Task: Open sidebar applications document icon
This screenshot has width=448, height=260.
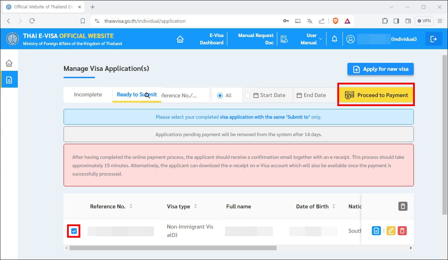Action: pyautogui.click(x=9, y=80)
